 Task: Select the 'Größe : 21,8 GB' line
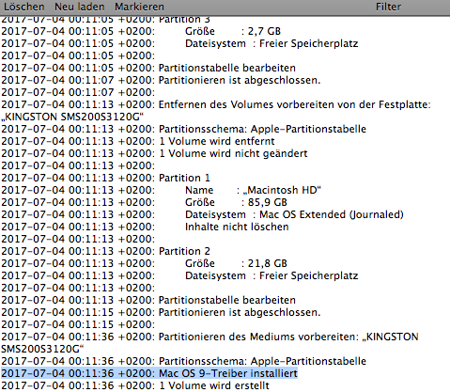click(x=145, y=263)
